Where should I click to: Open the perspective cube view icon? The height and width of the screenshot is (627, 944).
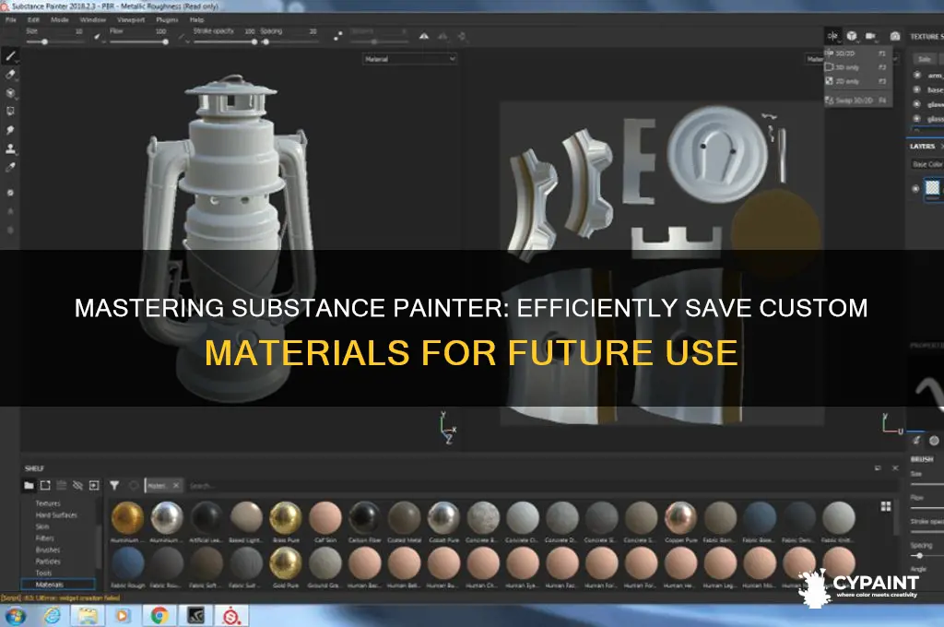click(851, 36)
